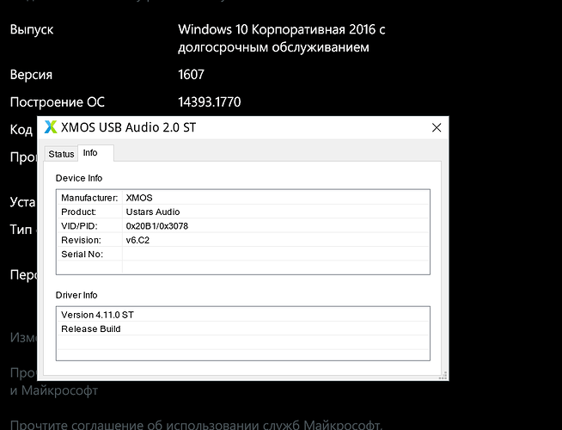Select the Product value Ustars Audio
This screenshot has height=430, width=562.
click(153, 212)
